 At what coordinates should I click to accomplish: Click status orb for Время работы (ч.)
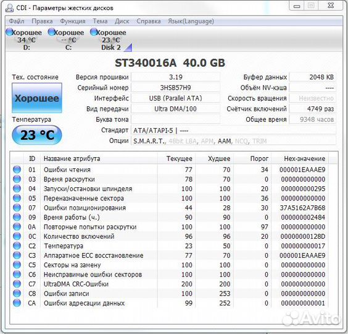[x=17, y=217]
